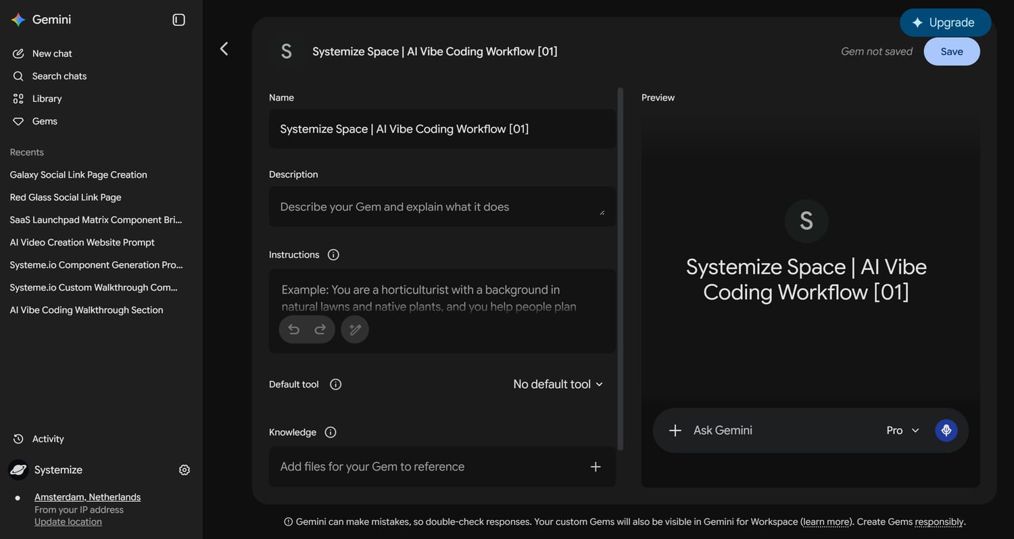The height and width of the screenshot is (539, 1014).
Task: Show info about Knowledge
Action: 330,432
